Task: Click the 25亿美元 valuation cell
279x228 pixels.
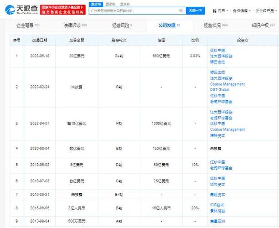Action: 161,181
